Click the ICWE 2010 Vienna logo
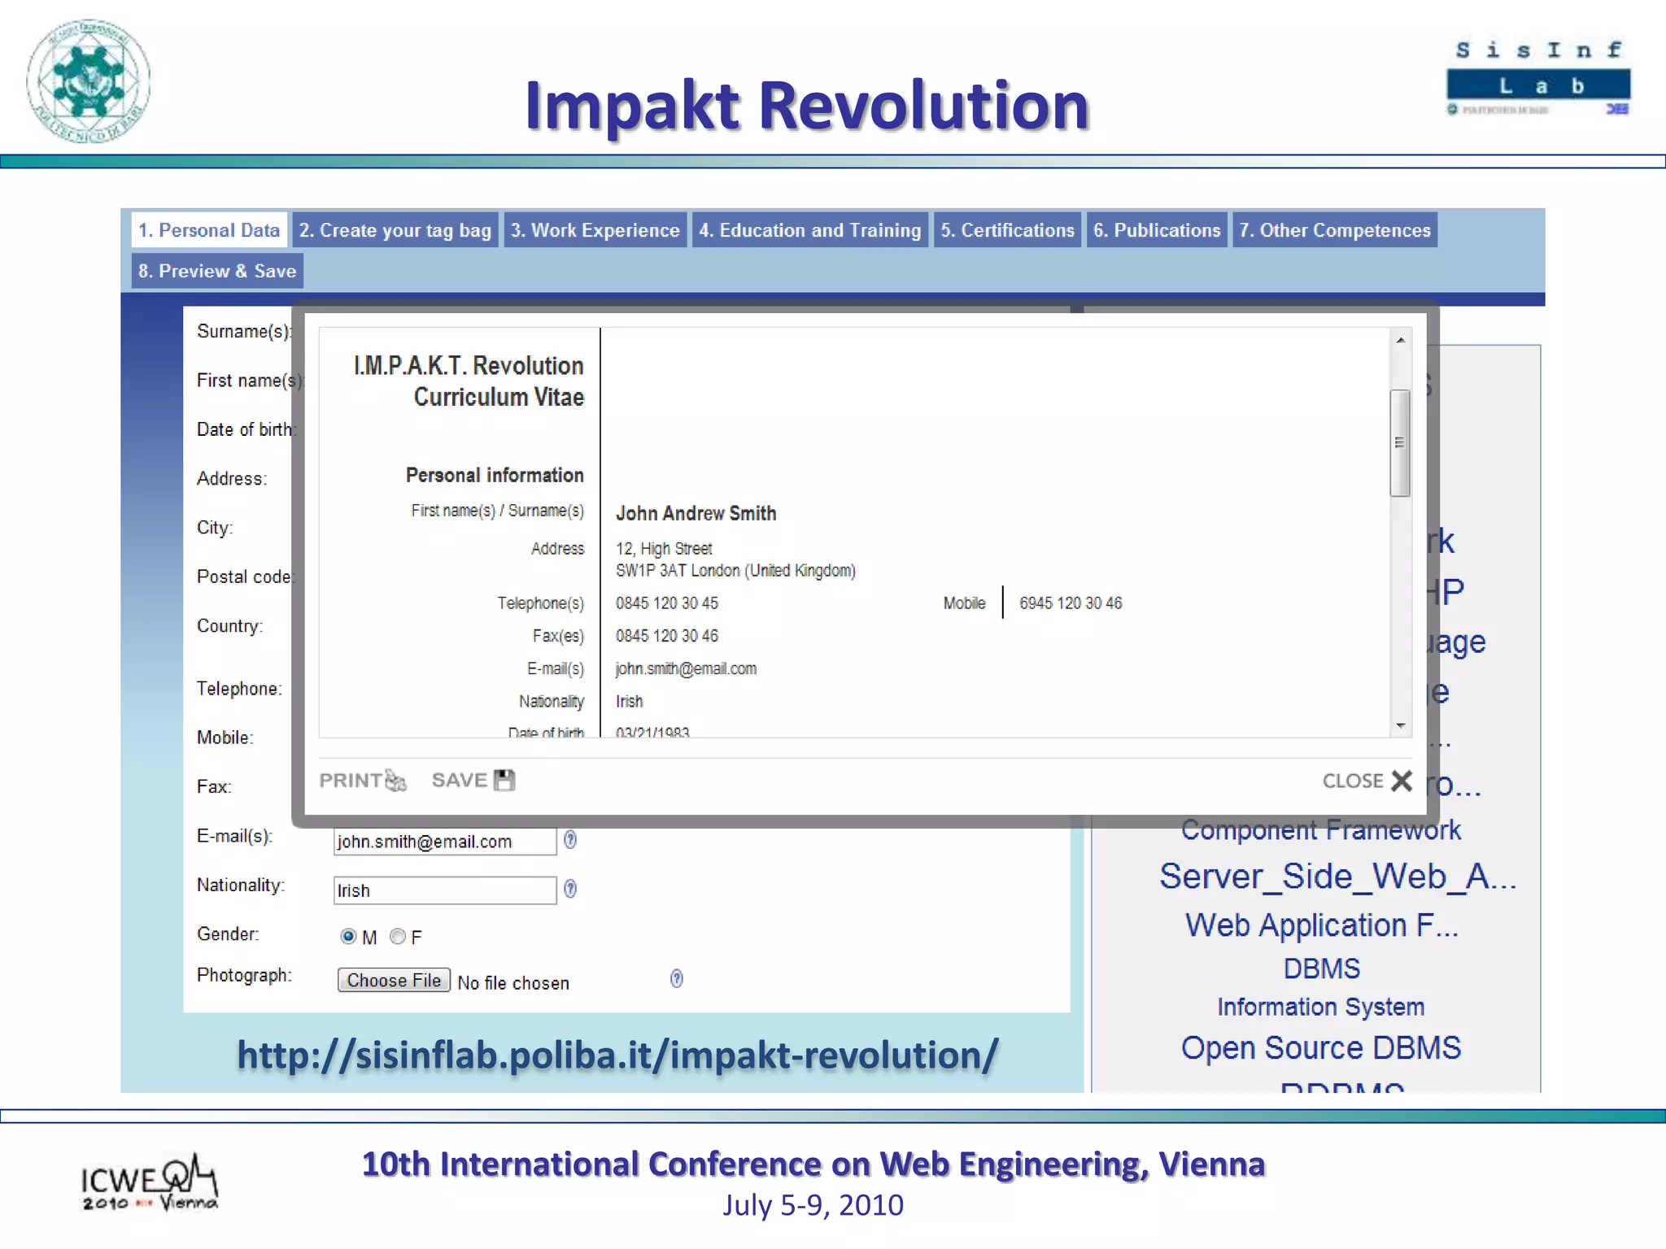1666x1249 pixels. pos(150,1182)
